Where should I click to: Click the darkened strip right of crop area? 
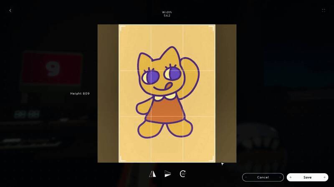pos(226,93)
